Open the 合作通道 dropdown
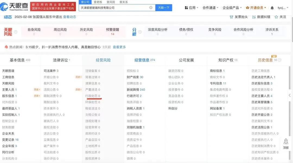293x163 pixels. [x=211, y=8]
